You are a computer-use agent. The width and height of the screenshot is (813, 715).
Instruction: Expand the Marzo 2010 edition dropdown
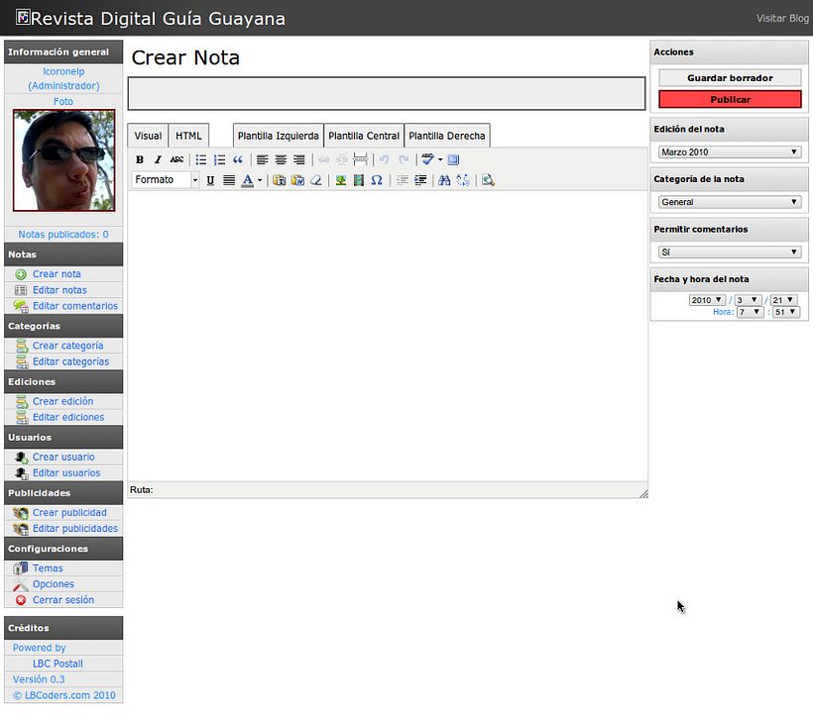[730, 153]
